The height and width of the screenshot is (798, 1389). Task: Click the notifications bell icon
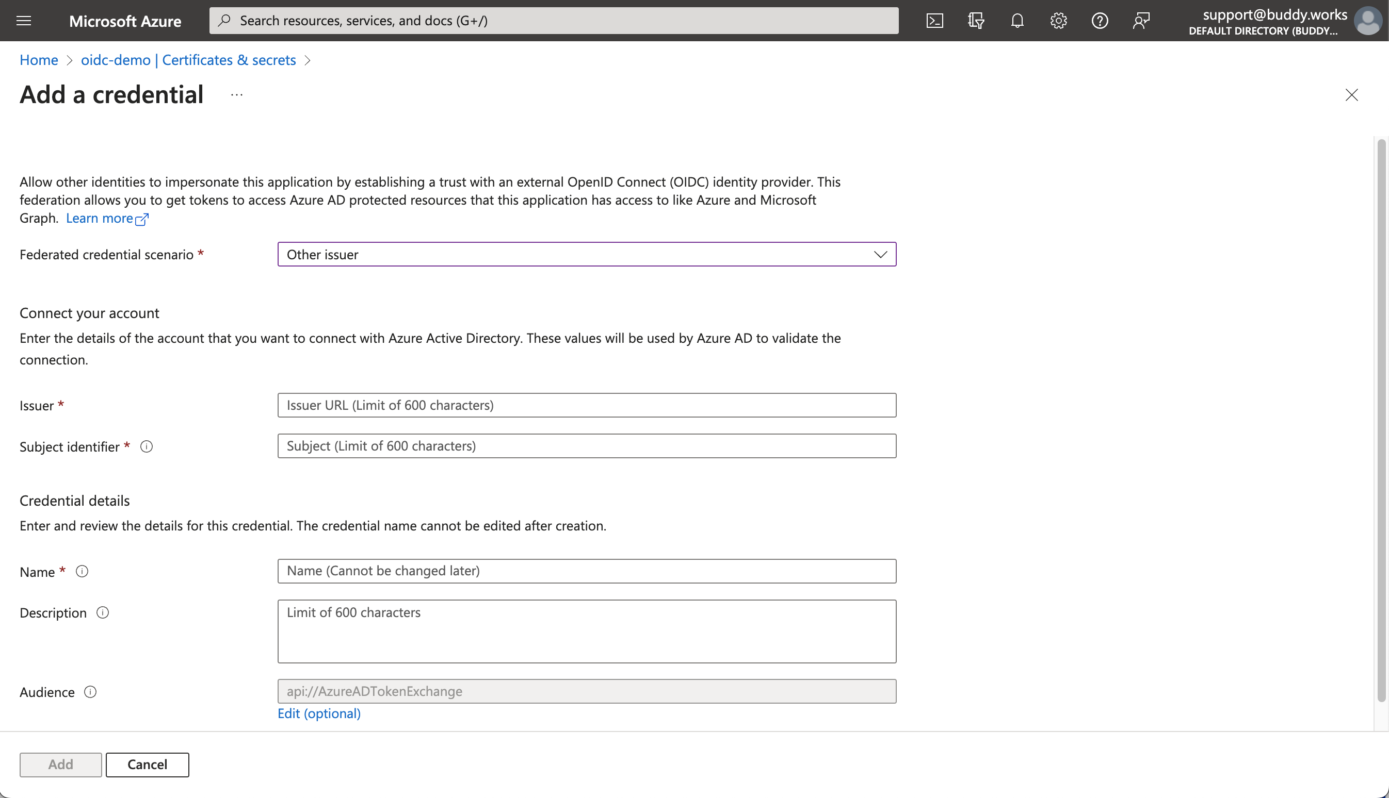1017,20
